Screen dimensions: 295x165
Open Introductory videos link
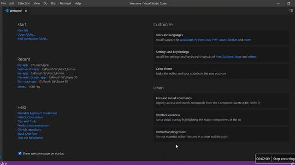(30, 117)
